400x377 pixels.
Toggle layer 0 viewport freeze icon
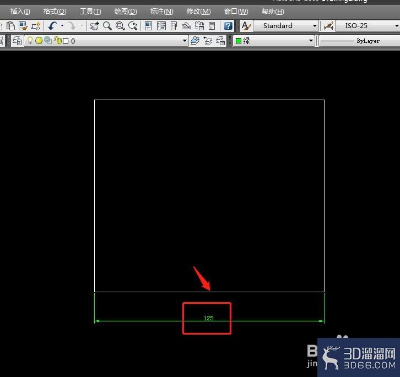48,40
